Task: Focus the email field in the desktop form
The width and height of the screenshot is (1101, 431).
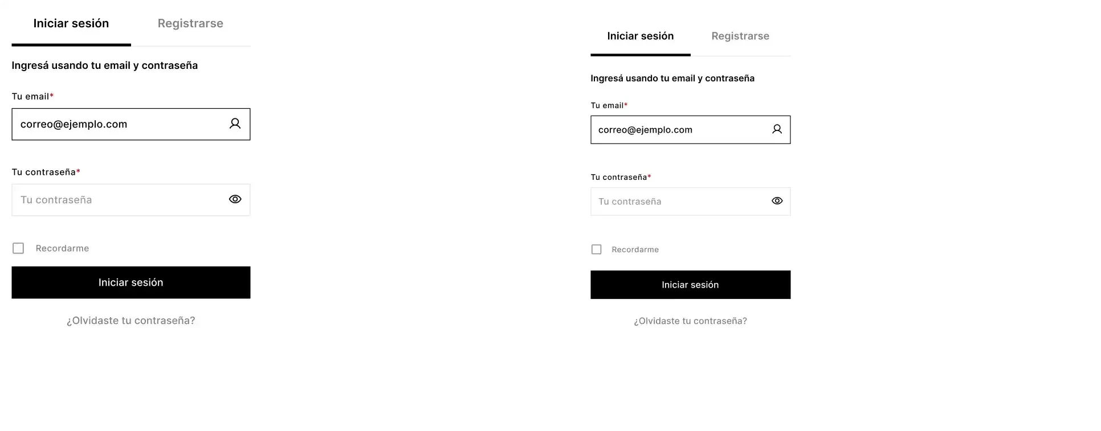Action: [678, 130]
